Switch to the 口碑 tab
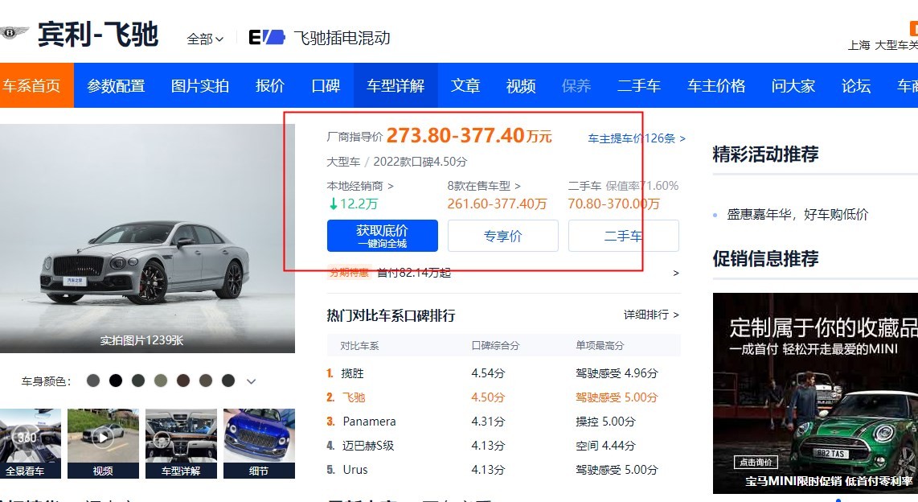The width and height of the screenshot is (918, 502). 326,86
